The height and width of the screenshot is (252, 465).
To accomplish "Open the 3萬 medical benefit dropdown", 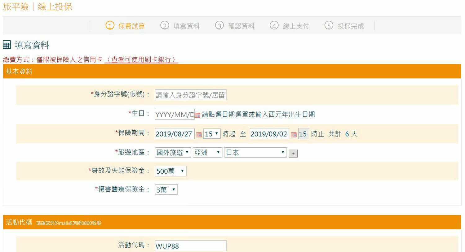I will click(x=166, y=189).
